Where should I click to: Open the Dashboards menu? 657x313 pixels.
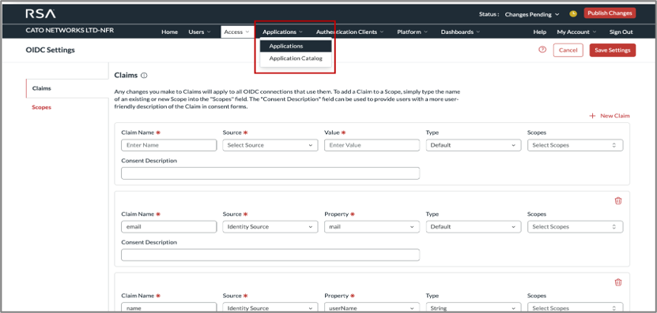(x=460, y=32)
